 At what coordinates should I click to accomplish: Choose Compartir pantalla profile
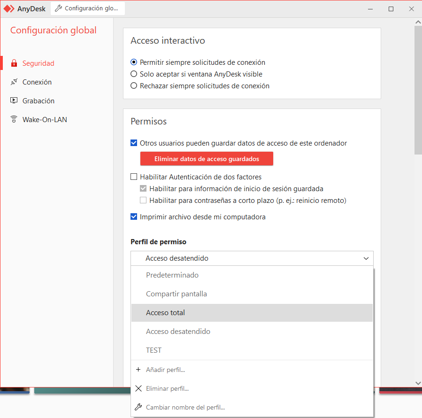pyautogui.click(x=252, y=294)
